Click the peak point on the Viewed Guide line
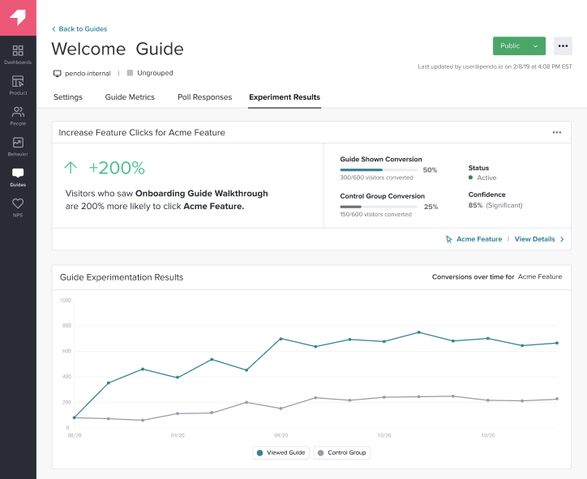The image size is (587, 479). 418,332
